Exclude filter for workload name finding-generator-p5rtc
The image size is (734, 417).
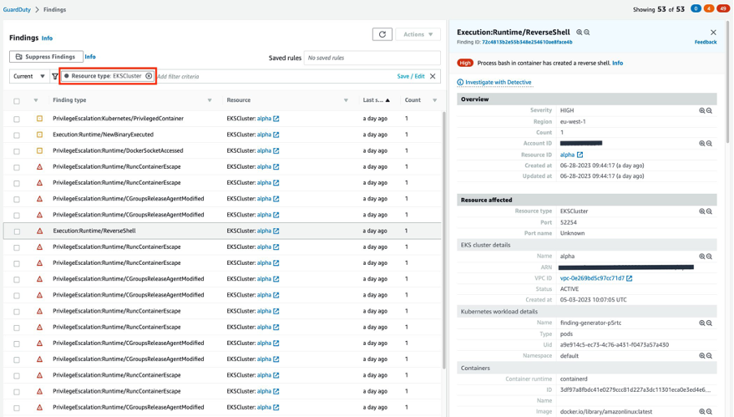pyautogui.click(x=709, y=323)
